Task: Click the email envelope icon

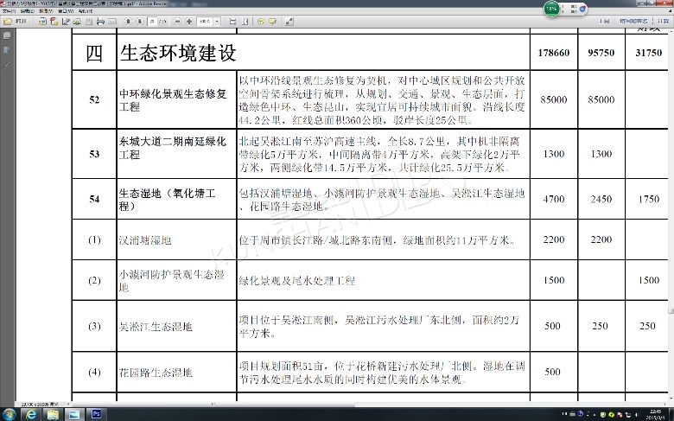Action: click(111, 21)
